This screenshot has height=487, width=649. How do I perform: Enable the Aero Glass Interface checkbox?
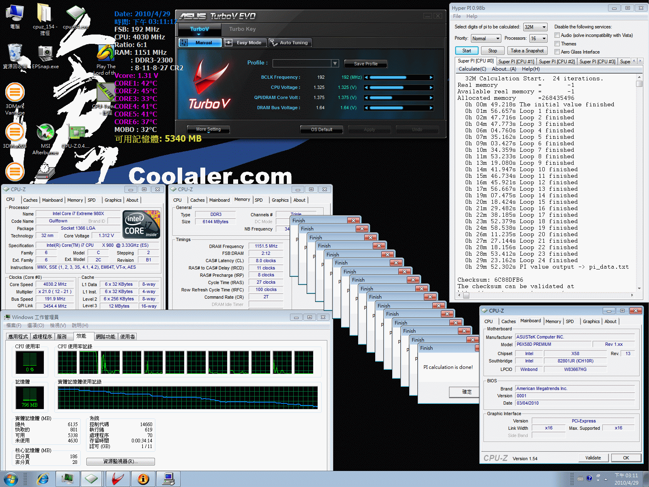(557, 52)
